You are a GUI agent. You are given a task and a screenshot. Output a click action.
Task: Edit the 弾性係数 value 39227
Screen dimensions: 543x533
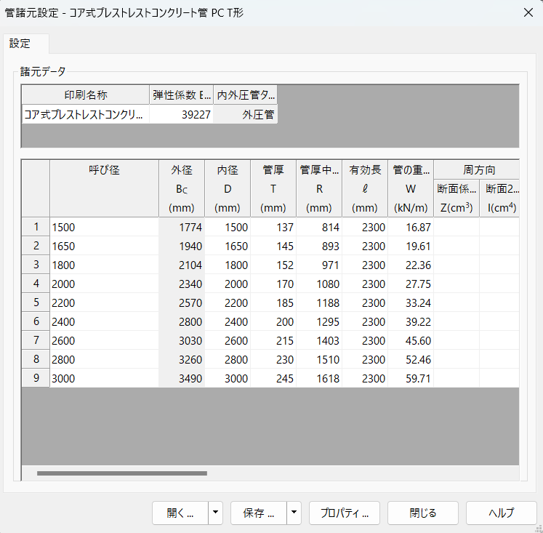[182, 114]
